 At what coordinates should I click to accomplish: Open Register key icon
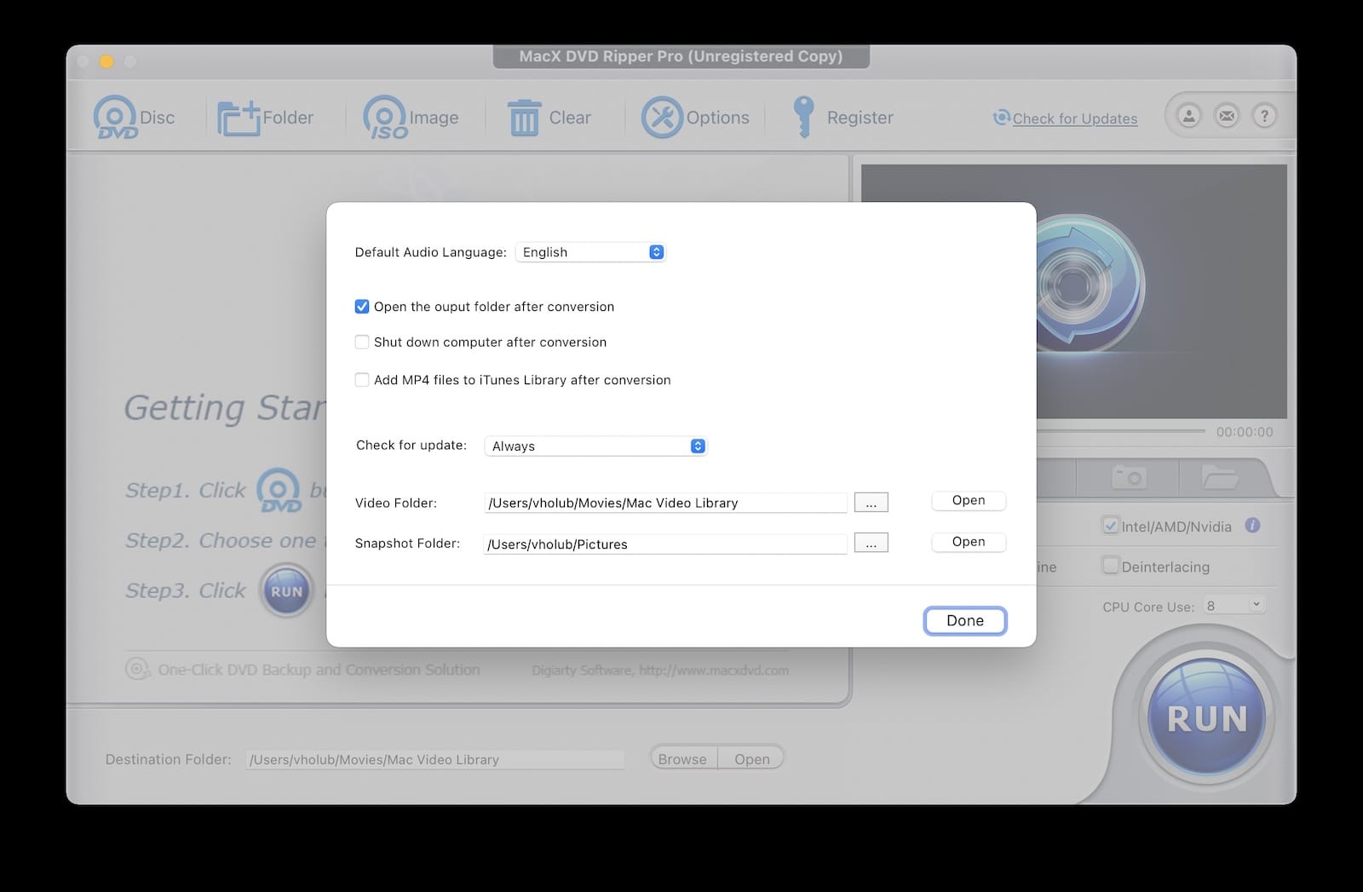coord(802,117)
